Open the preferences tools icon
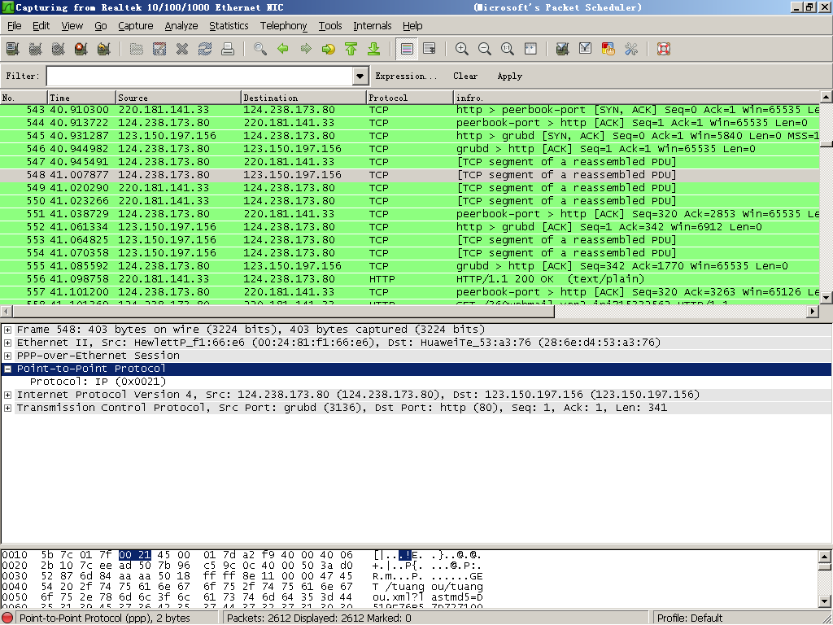This screenshot has width=833, height=625. (631, 49)
